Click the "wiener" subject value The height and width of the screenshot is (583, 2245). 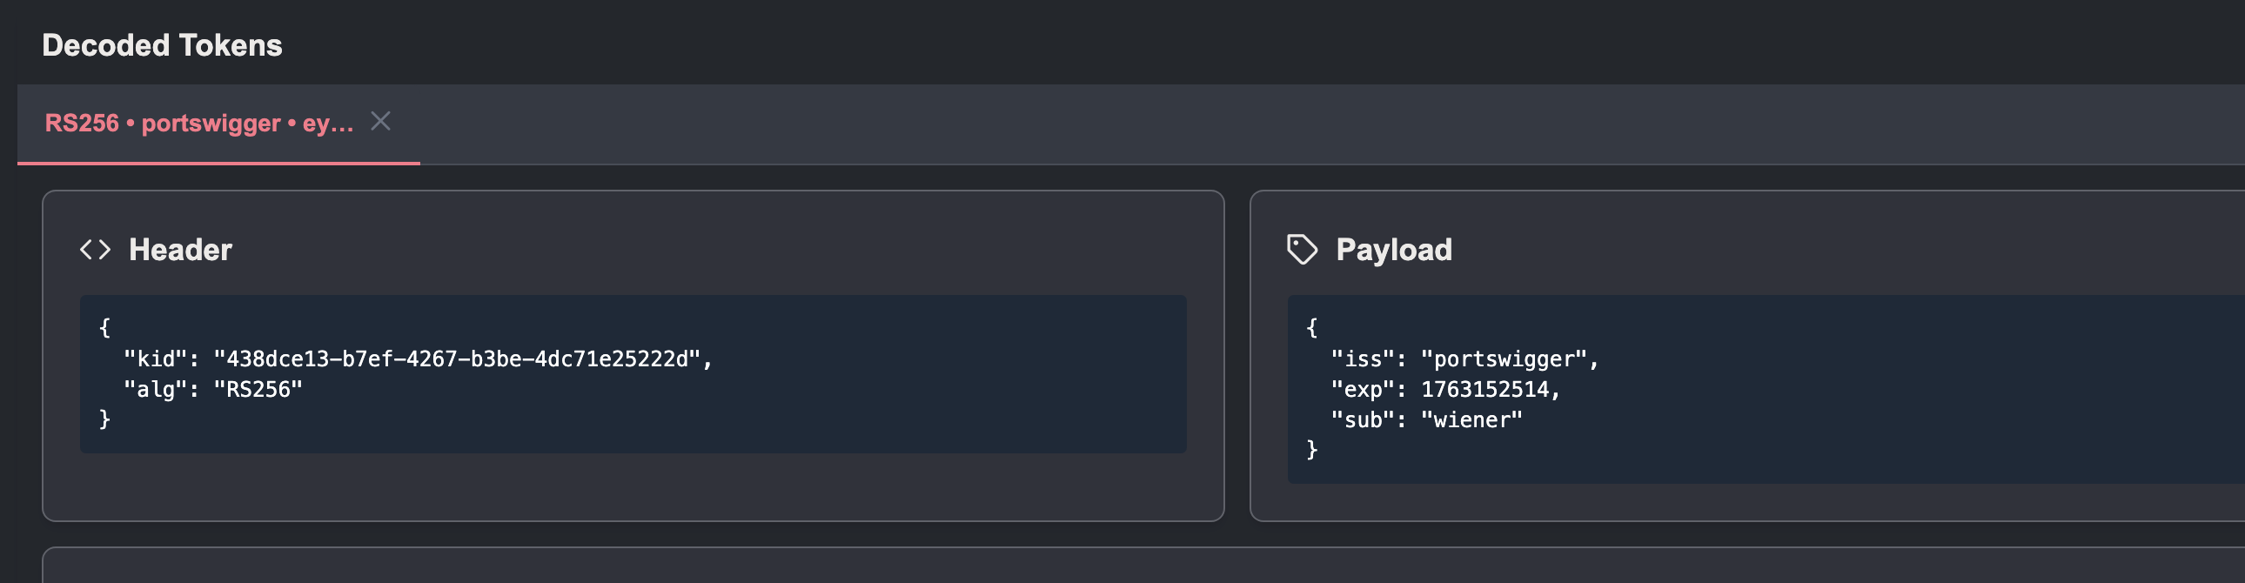coord(1471,420)
